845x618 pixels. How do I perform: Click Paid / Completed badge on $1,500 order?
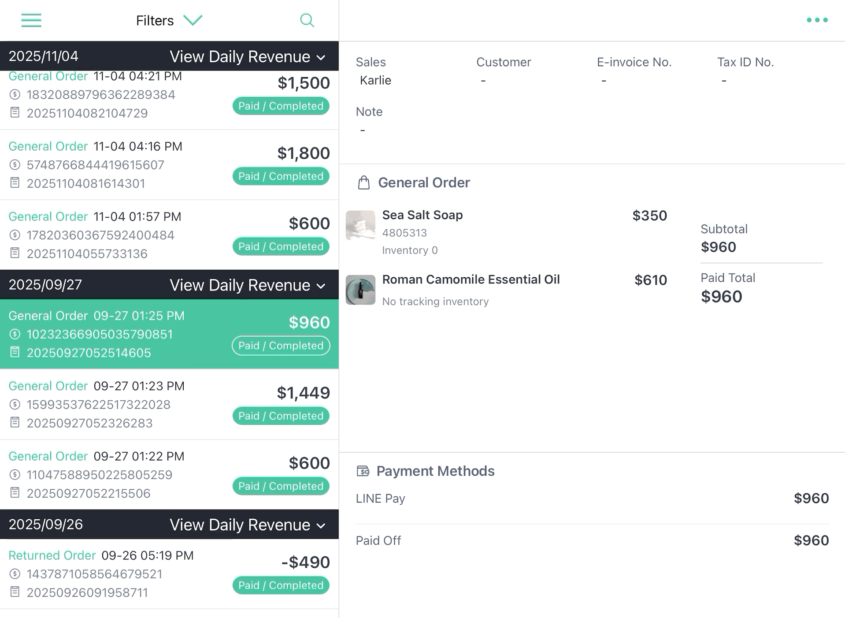pos(281,106)
